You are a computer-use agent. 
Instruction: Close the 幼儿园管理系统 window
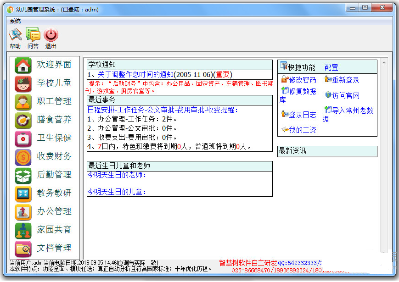(382, 8)
